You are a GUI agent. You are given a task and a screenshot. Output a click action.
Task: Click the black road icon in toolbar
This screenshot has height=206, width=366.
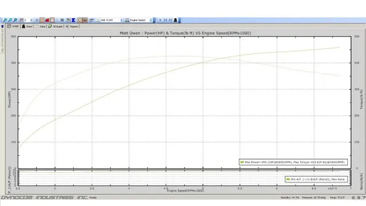(x=176, y=21)
